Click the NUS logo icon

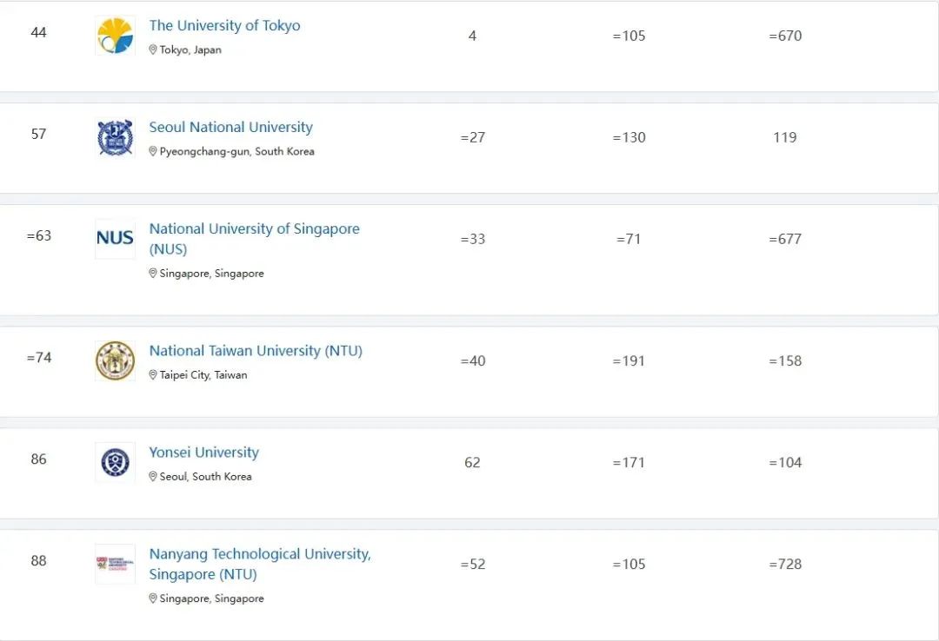tap(115, 239)
